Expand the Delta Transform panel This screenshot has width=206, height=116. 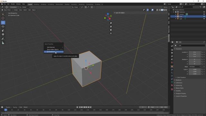click(181, 77)
